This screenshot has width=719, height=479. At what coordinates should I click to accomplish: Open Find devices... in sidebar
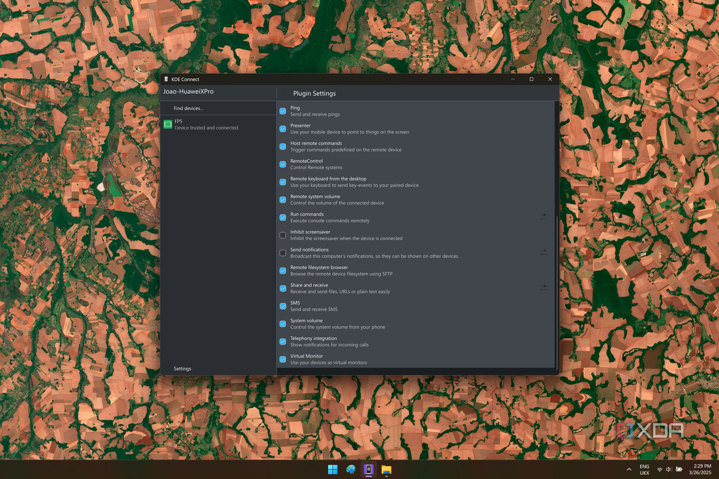pos(218,108)
